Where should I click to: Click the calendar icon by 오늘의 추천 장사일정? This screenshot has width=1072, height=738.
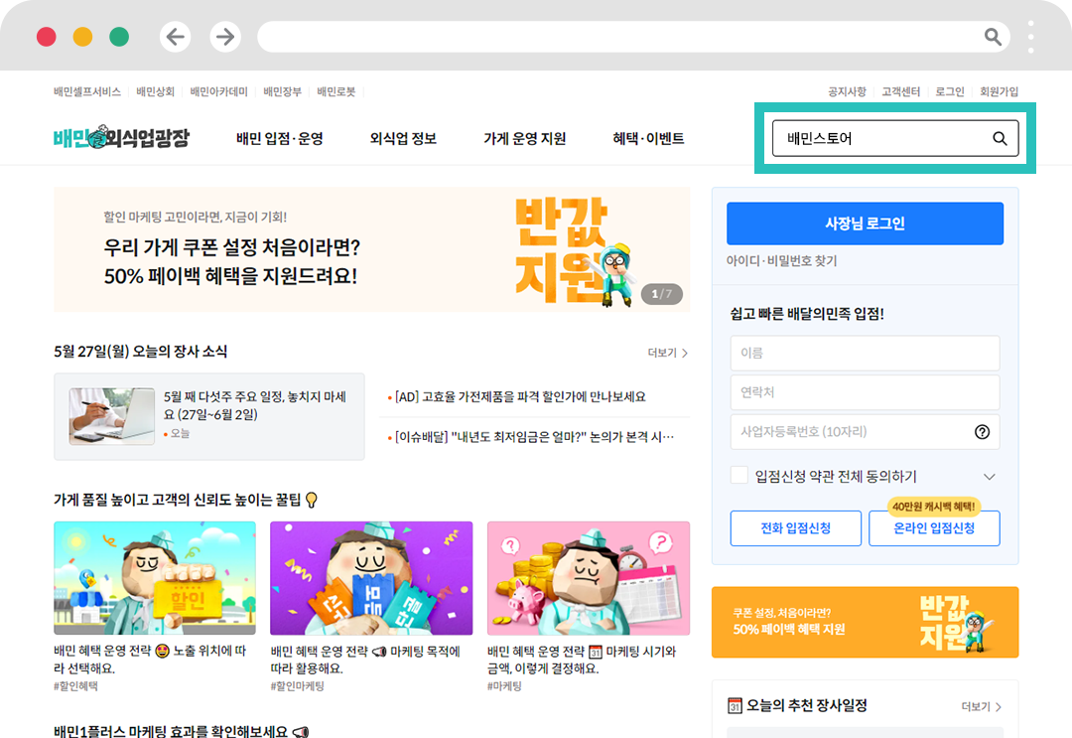(735, 705)
